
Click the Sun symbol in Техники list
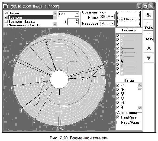[122, 36]
